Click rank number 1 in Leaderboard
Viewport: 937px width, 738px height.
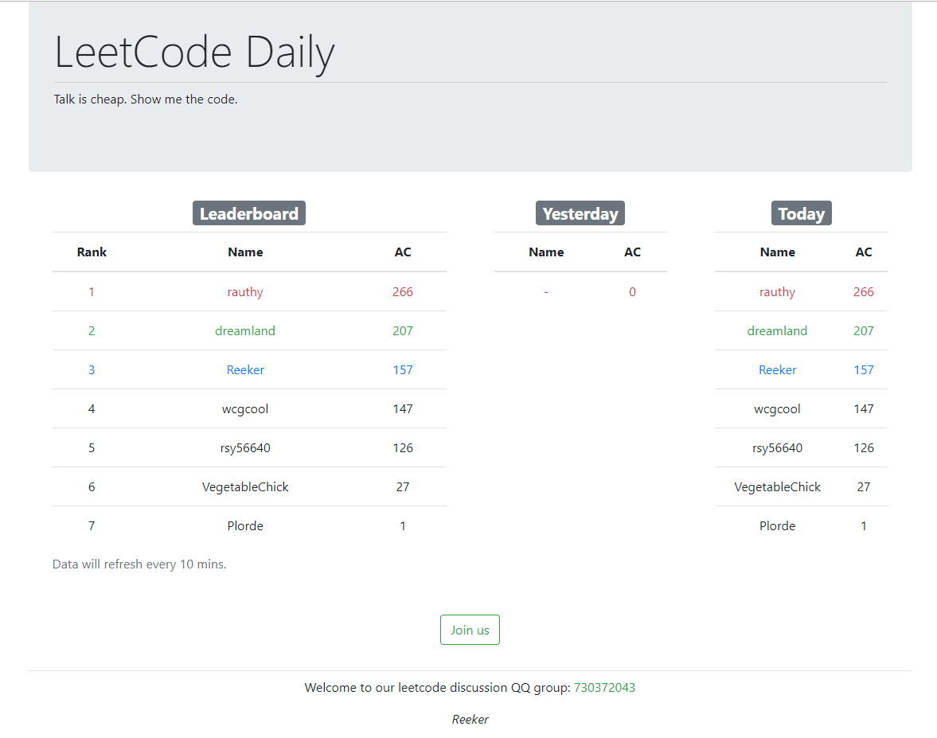click(x=92, y=291)
